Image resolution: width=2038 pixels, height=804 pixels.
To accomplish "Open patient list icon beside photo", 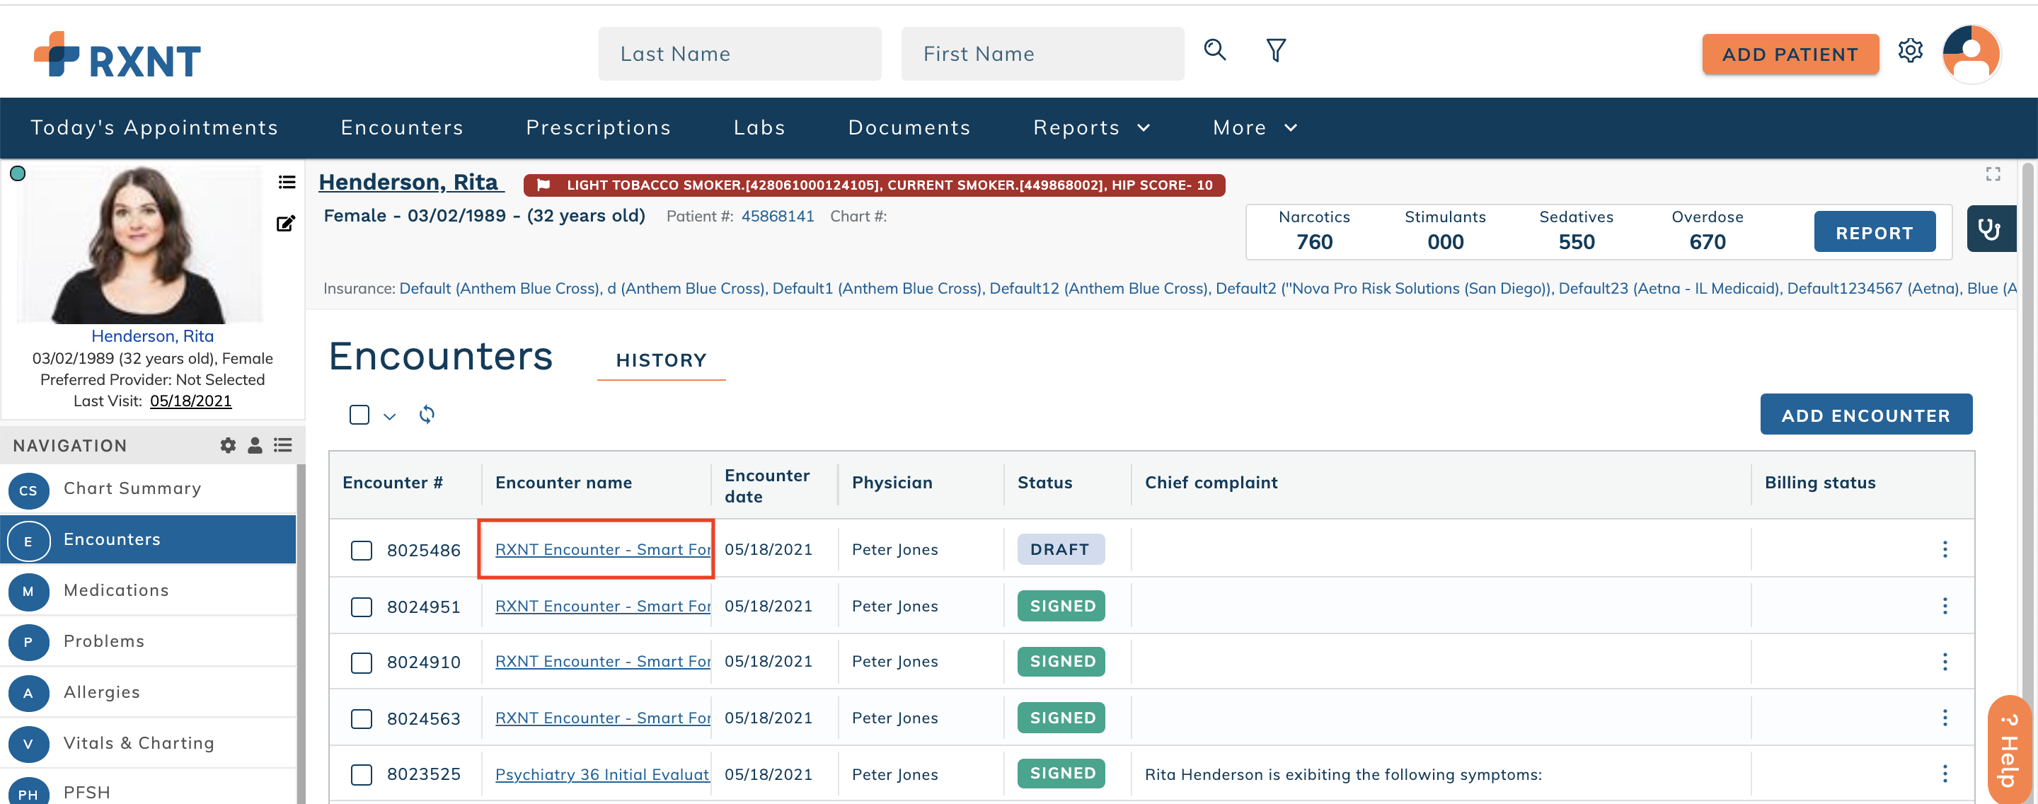I will pos(287,182).
